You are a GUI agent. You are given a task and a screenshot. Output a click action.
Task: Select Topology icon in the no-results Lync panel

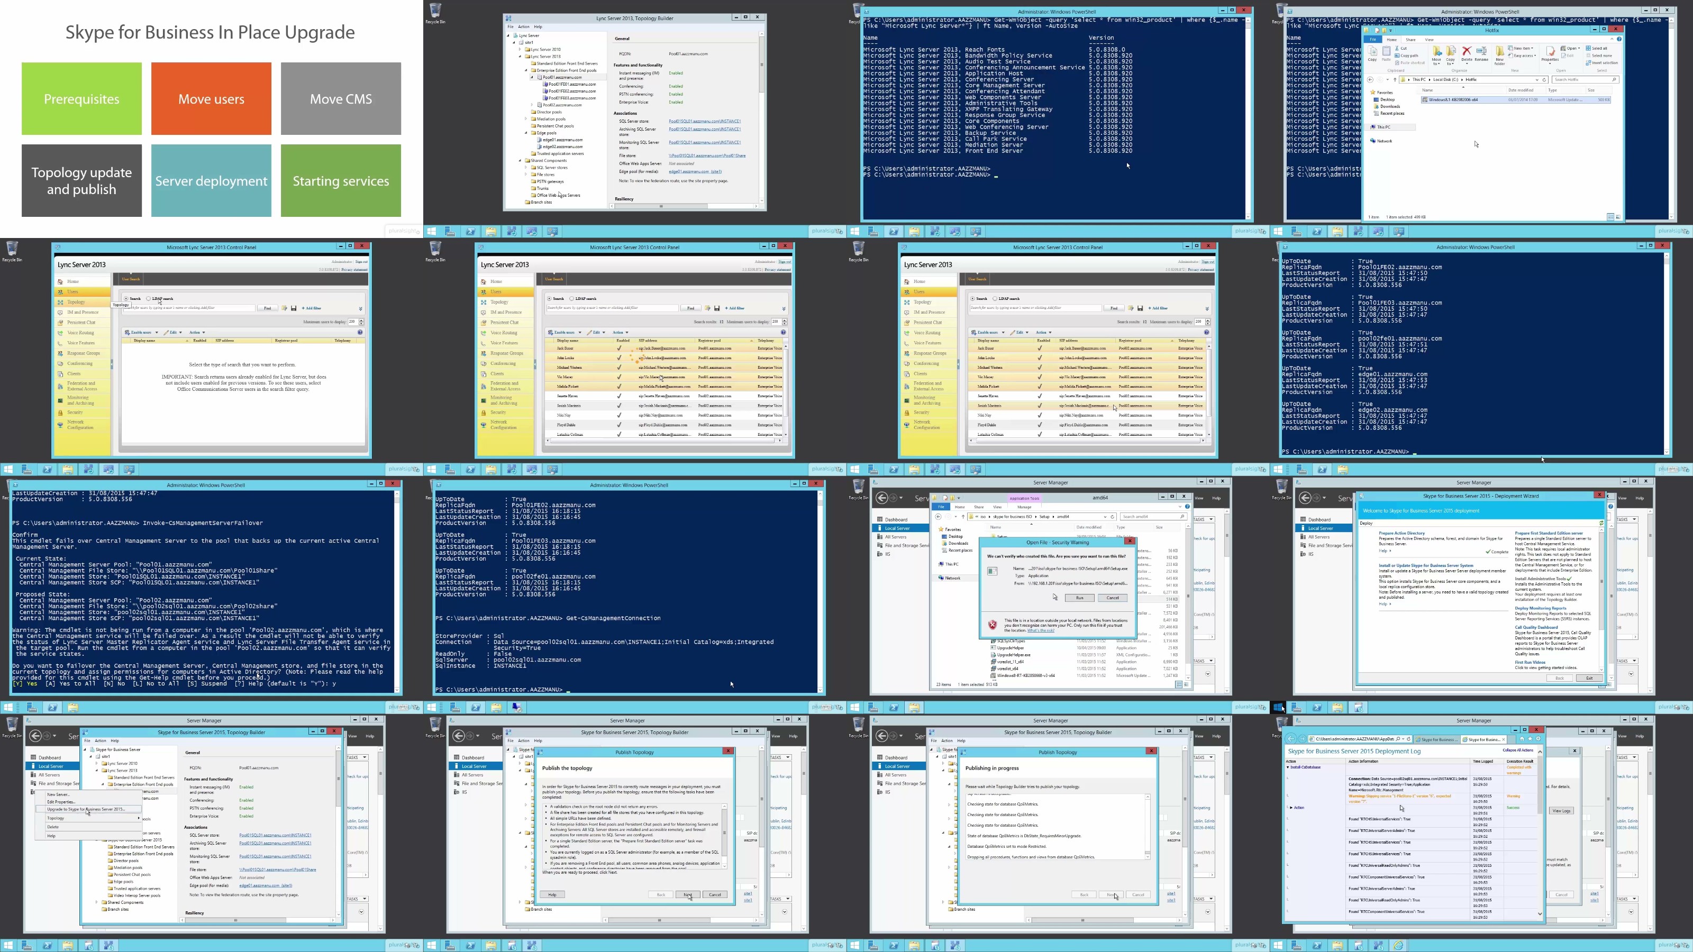click(60, 302)
